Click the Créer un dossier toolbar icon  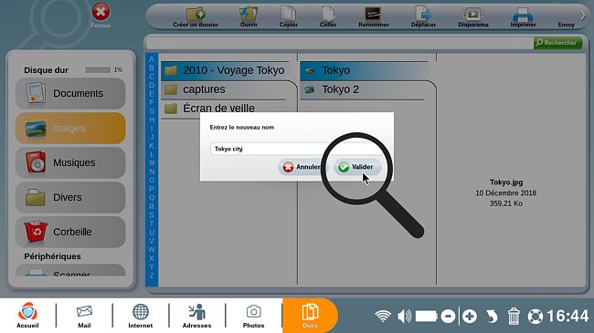point(196,16)
